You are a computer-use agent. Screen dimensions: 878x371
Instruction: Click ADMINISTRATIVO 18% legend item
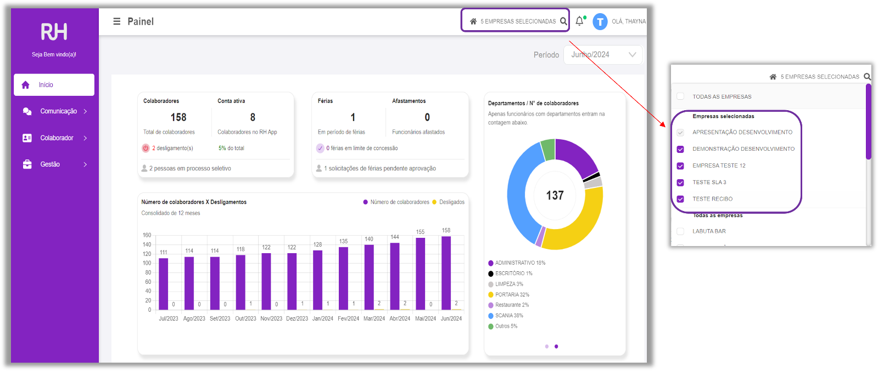coord(517,263)
